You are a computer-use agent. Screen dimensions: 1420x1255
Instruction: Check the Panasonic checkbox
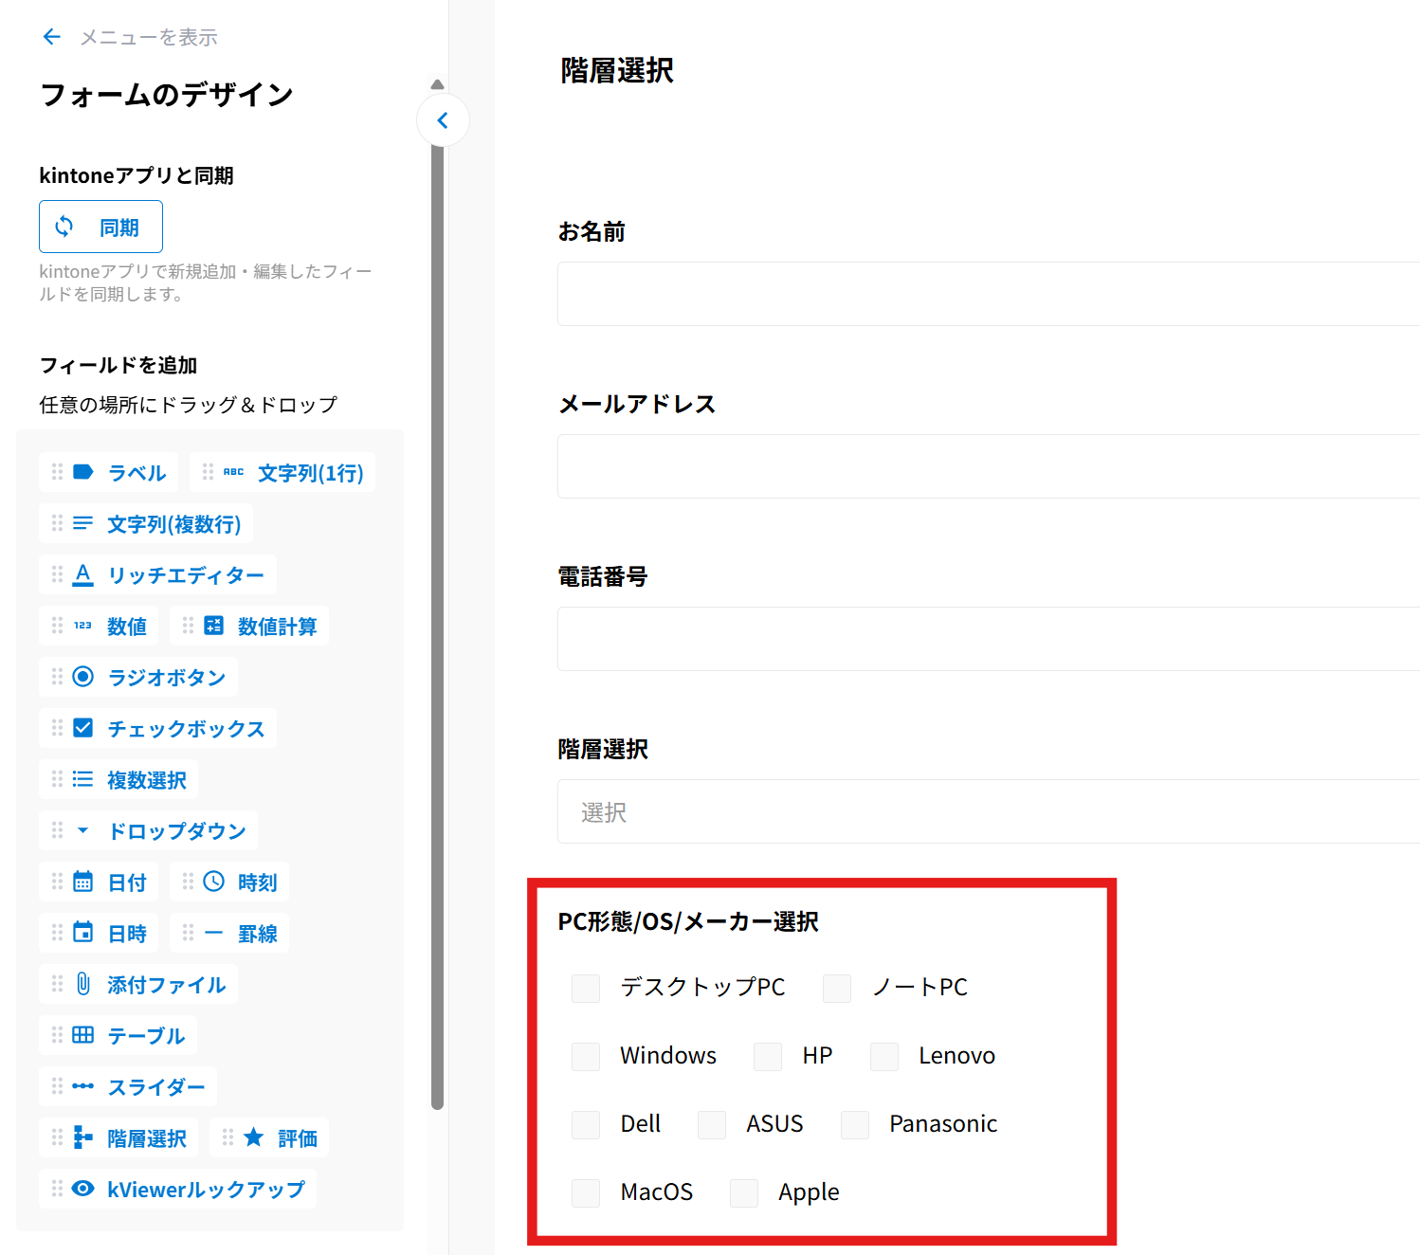(855, 1125)
